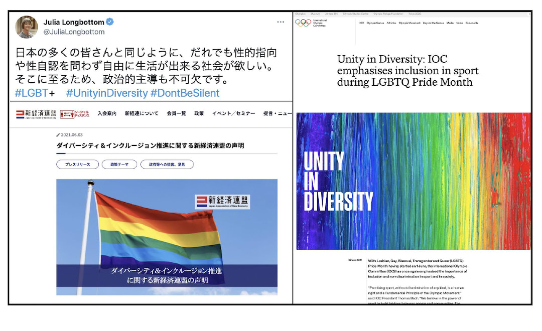Click the ソーシャルディスタンス banner icon
Viewport: 542px width, 331px height.
(x=75, y=114)
